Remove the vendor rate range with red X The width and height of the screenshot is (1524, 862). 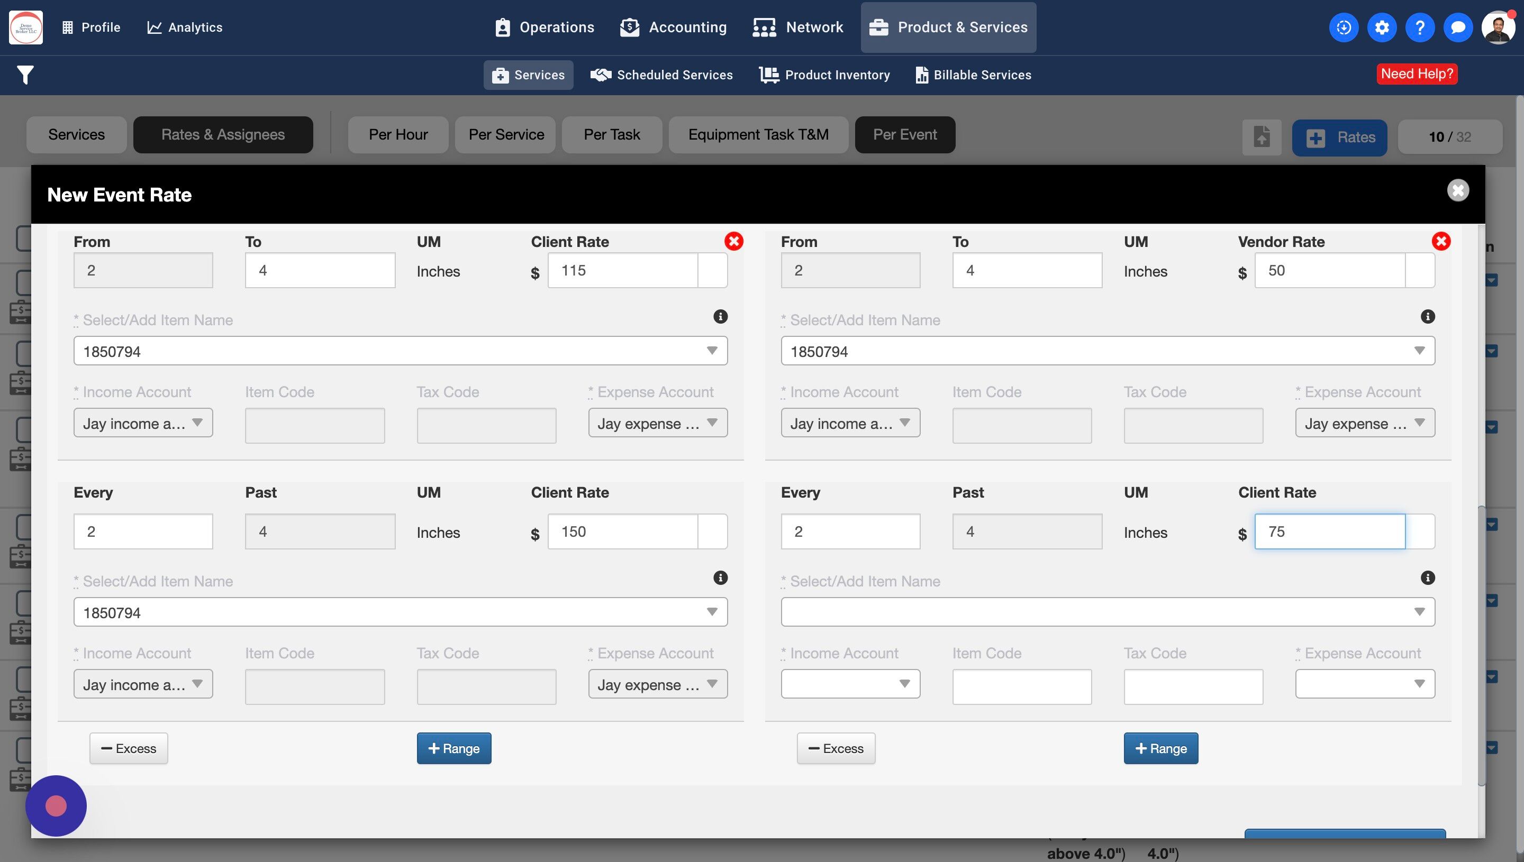[x=1440, y=241]
